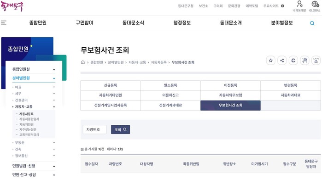Click the home icon in breadcrumb
Viewport: 322px width, 179px height.
[x=83, y=62]
